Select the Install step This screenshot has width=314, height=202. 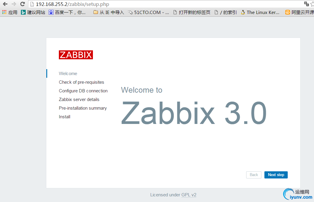click(x=65, y=117)
